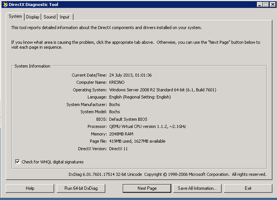Click the 'Operating System:' label

point(90,90)
